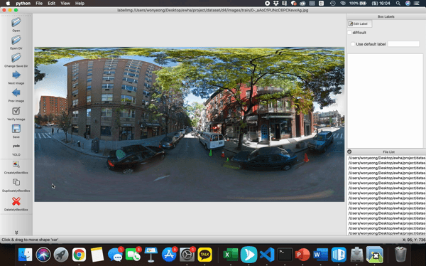
Task: Open an image file with Open tool
Action: (16, 24)
